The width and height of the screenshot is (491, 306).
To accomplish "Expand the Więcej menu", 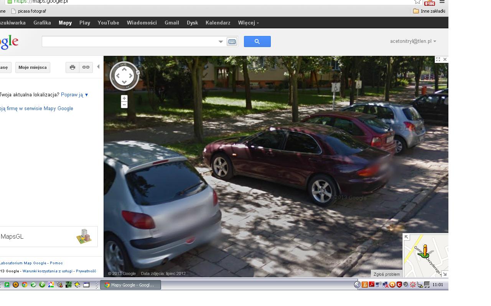I will click(x=248, y=23).
